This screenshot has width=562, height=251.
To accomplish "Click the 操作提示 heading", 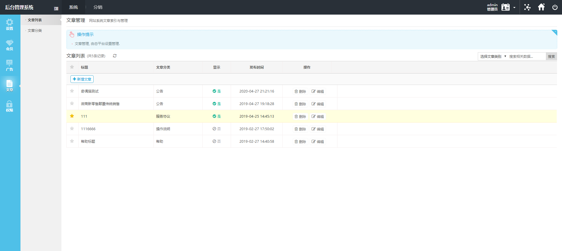I will pyautogui.click(x=85, y=34).
